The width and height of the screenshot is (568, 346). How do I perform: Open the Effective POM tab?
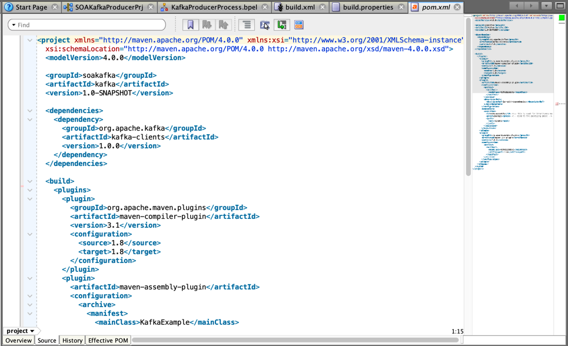coord(108,341)
